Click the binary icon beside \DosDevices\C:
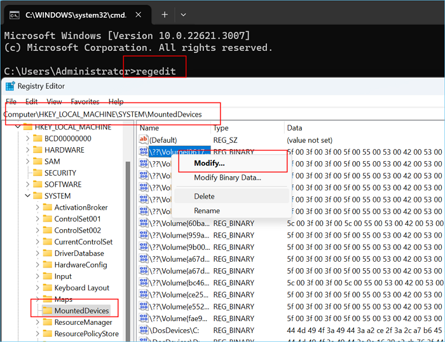 coord(143,330)
